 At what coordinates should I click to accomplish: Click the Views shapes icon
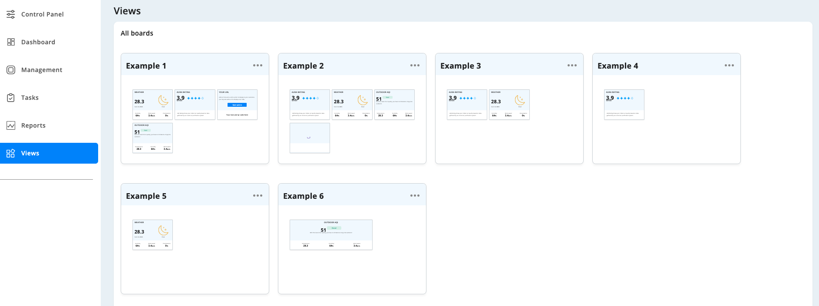[x=11, y=153]
